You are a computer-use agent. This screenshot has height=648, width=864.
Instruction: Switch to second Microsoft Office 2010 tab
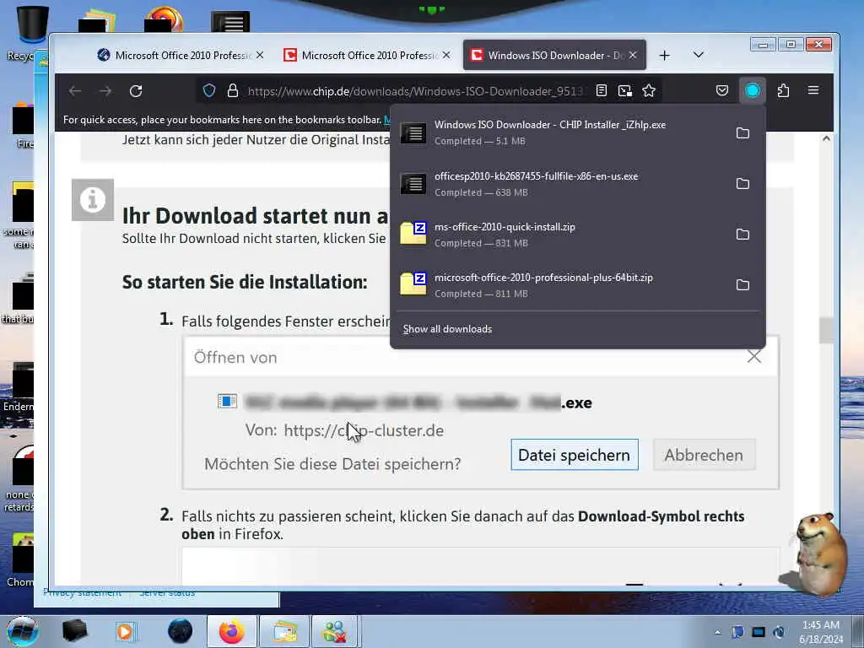[367, 55]
